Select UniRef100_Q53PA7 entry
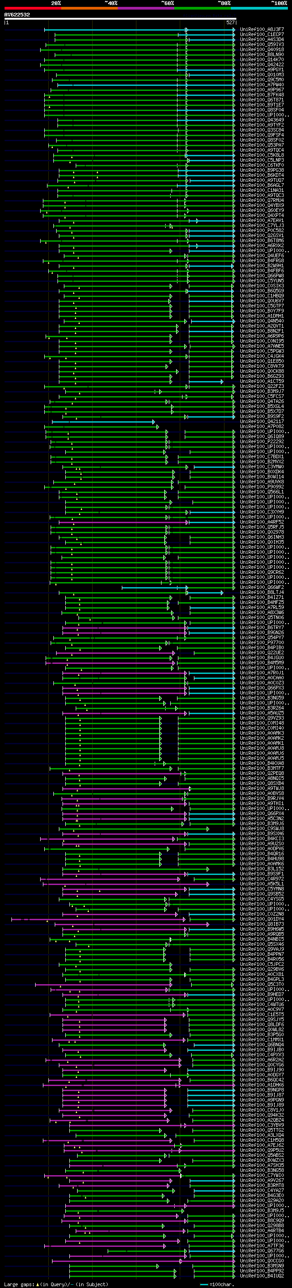 pos(262,145)
